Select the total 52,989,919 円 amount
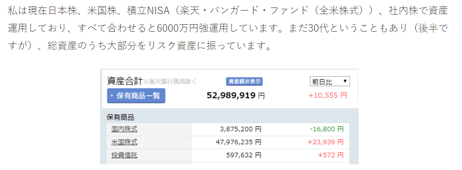This screenshot has width=462, height=170. click(235, 96)
